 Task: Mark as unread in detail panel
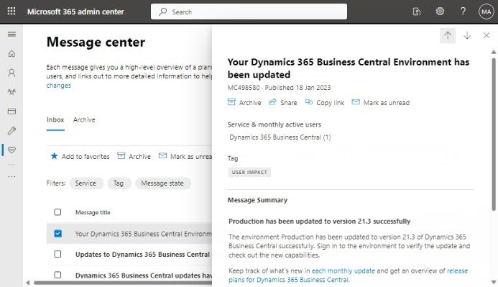click(380, 102)
